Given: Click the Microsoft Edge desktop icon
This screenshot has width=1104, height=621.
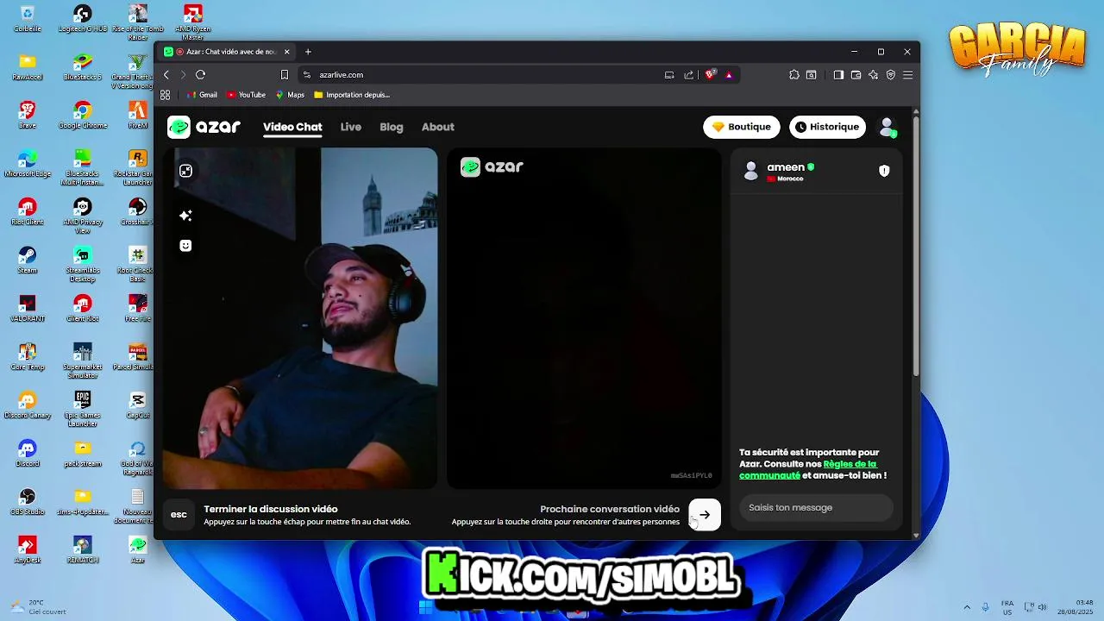Looking at the screenshot, I should [x=28, y=164].
